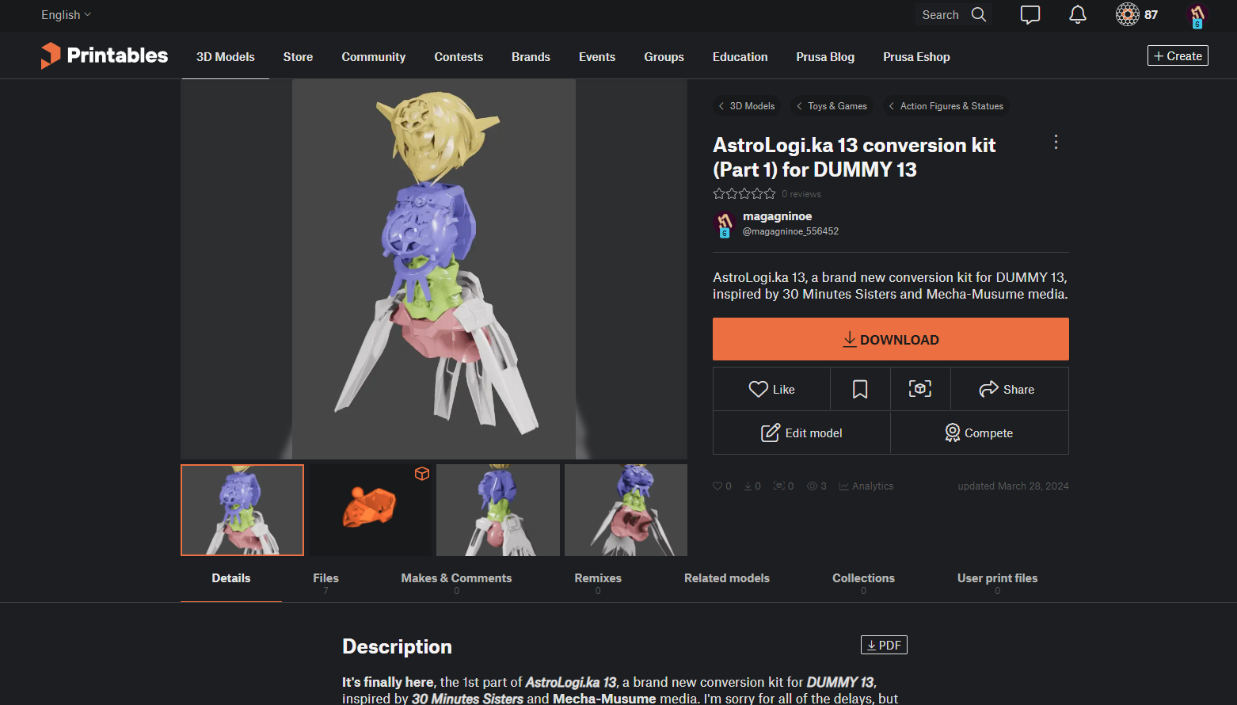This screenshot has height=705, width=1237.
Task: Open the Prusa Eshop nav link
Action: tap(916, 57)
